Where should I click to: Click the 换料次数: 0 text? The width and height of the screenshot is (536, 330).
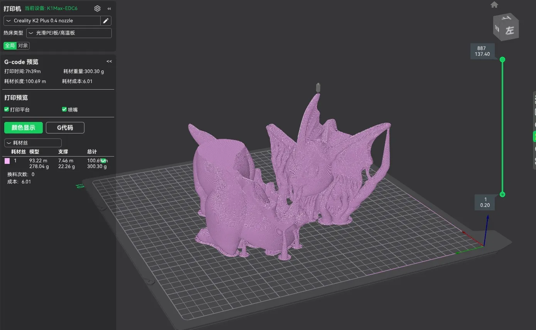pos(21,174)
